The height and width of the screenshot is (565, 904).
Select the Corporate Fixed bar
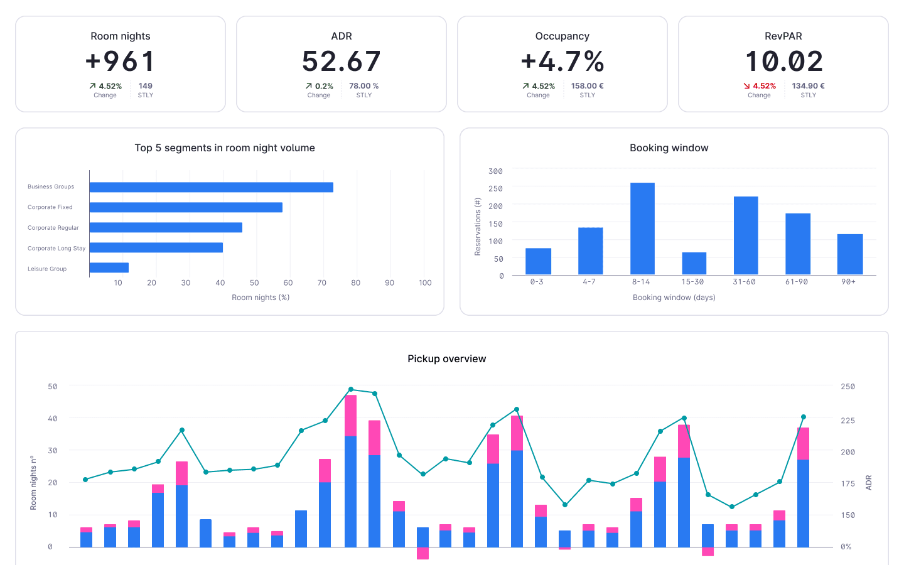186,207
